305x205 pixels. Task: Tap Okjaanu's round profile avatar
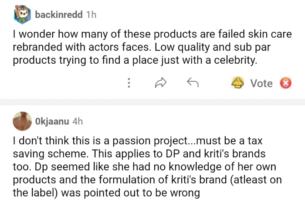tap(22, 121)
